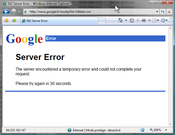This screenshot has height=135, width=175.
Task: Minimize the Internet Explorer window
Action: (153, 3)
